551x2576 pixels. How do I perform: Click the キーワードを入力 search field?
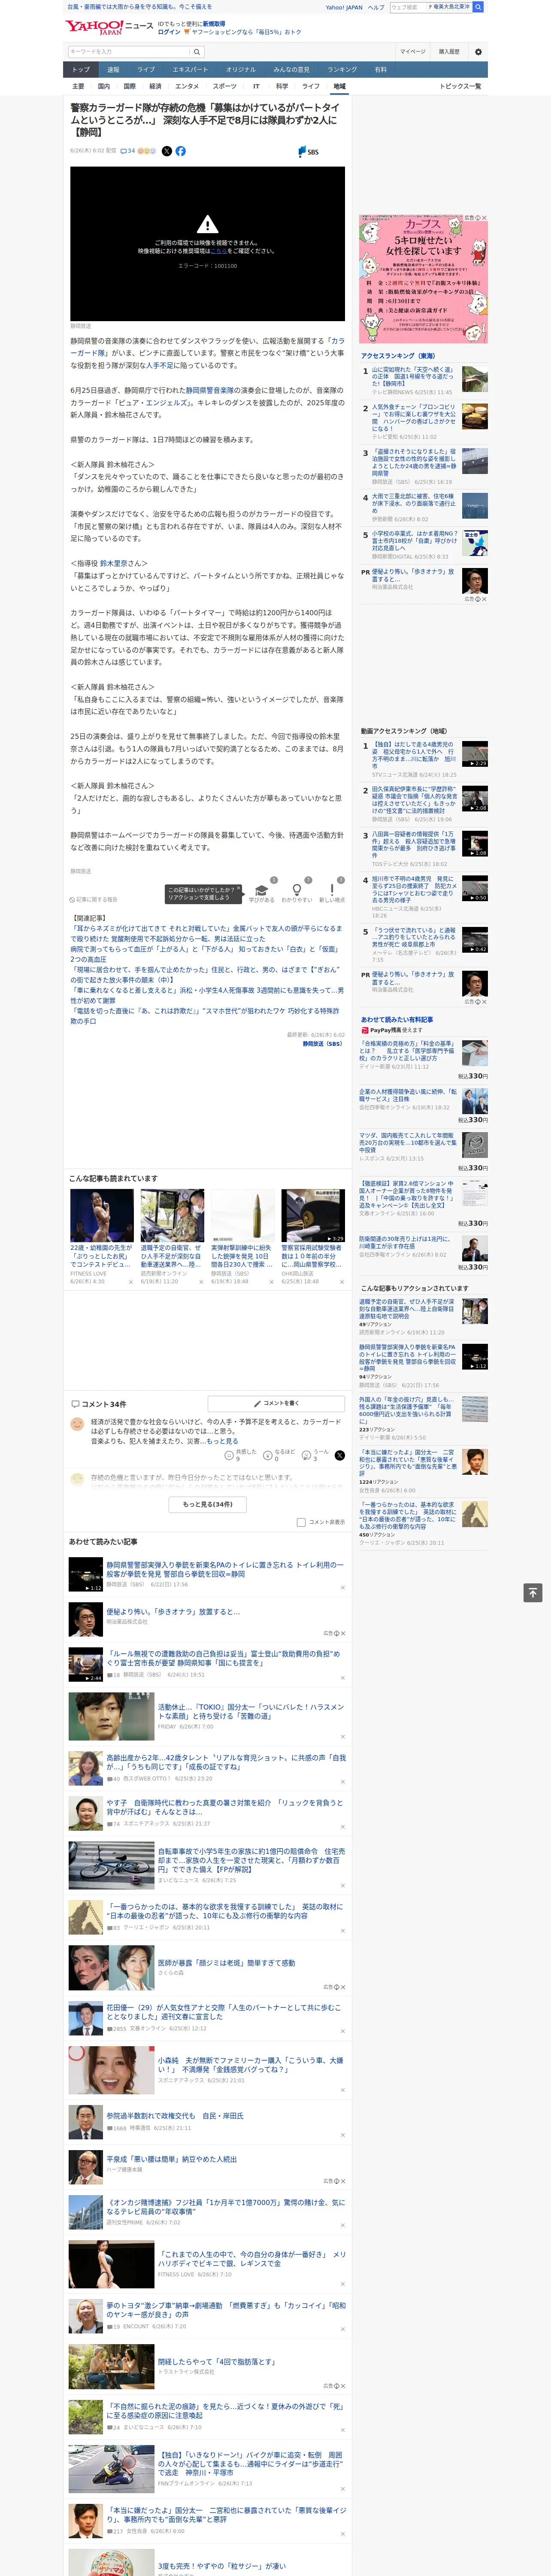[129, 52]
